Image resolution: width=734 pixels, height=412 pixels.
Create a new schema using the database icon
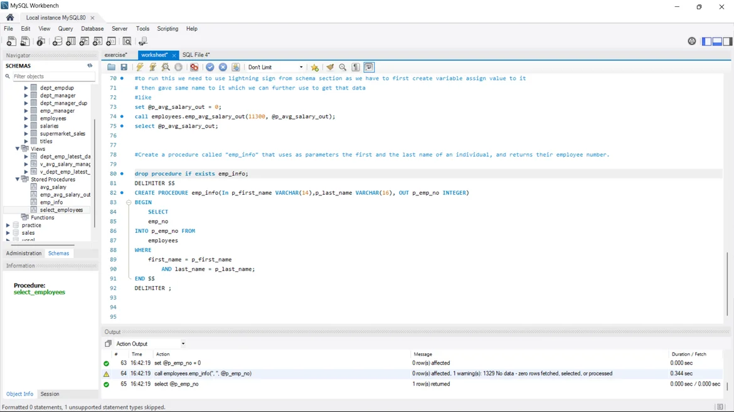pos(57,41)
